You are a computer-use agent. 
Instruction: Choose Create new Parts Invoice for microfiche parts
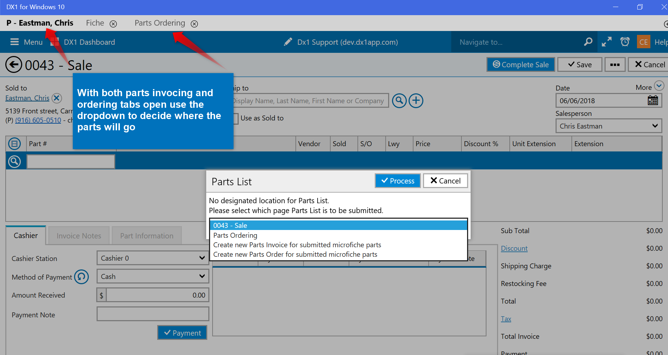[x=338, y=245]
